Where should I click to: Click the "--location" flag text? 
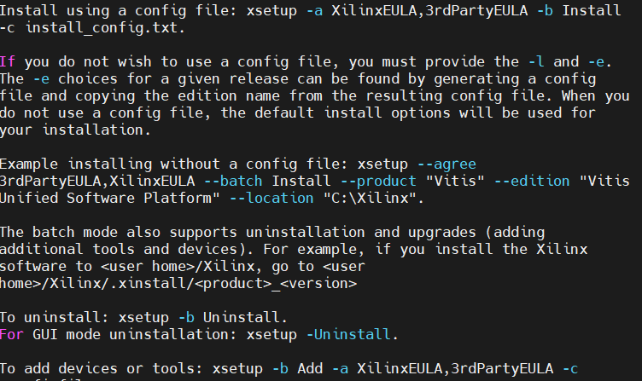point(271,199)
